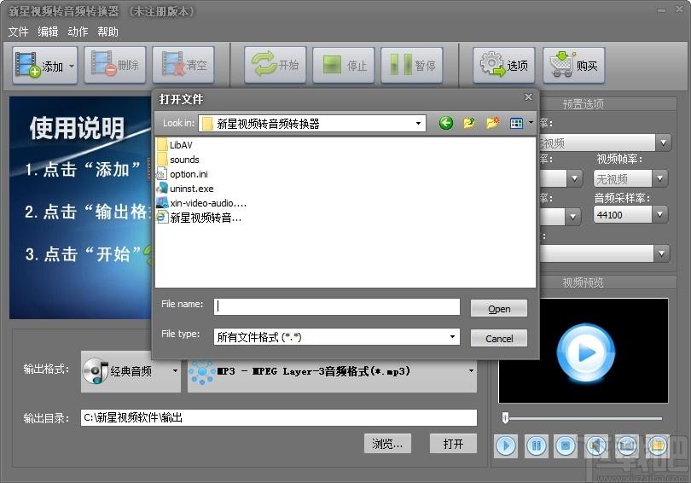Viewport: 691px width, 483px height.
Task: Select the 新星视频转音 shortcut file
Action: click(199, 218)
